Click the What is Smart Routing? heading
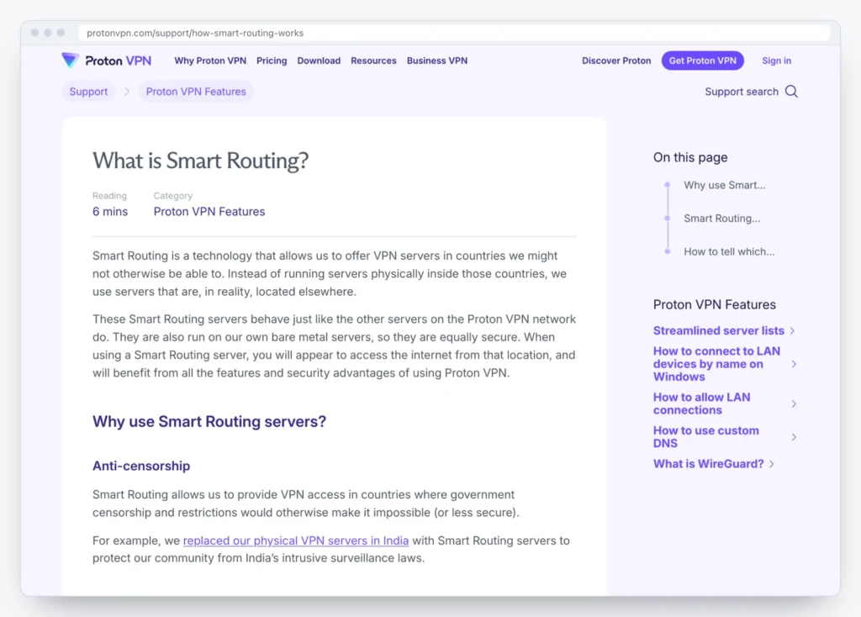This screenshot has width=861, height=617. tap(200, 161)
